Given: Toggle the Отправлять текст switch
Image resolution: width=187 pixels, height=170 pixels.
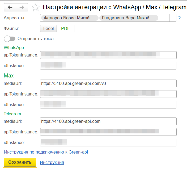Looking at the screenshot, I should (10, 39).
